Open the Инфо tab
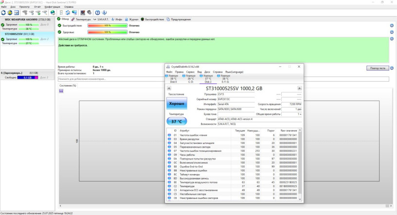Image resolution: width=397 pixels, height=215 pixels. pyautogui.click(x=117, y=19)
